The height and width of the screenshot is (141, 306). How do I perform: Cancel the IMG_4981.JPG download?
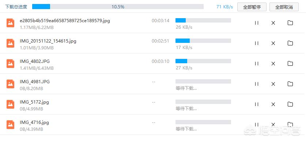tap(273, 84)
